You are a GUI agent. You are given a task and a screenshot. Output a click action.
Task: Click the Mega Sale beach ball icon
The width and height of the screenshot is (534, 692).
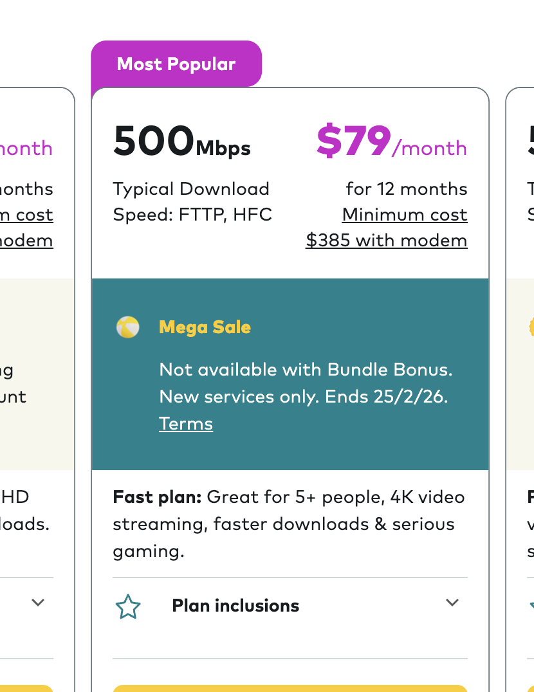127,327
